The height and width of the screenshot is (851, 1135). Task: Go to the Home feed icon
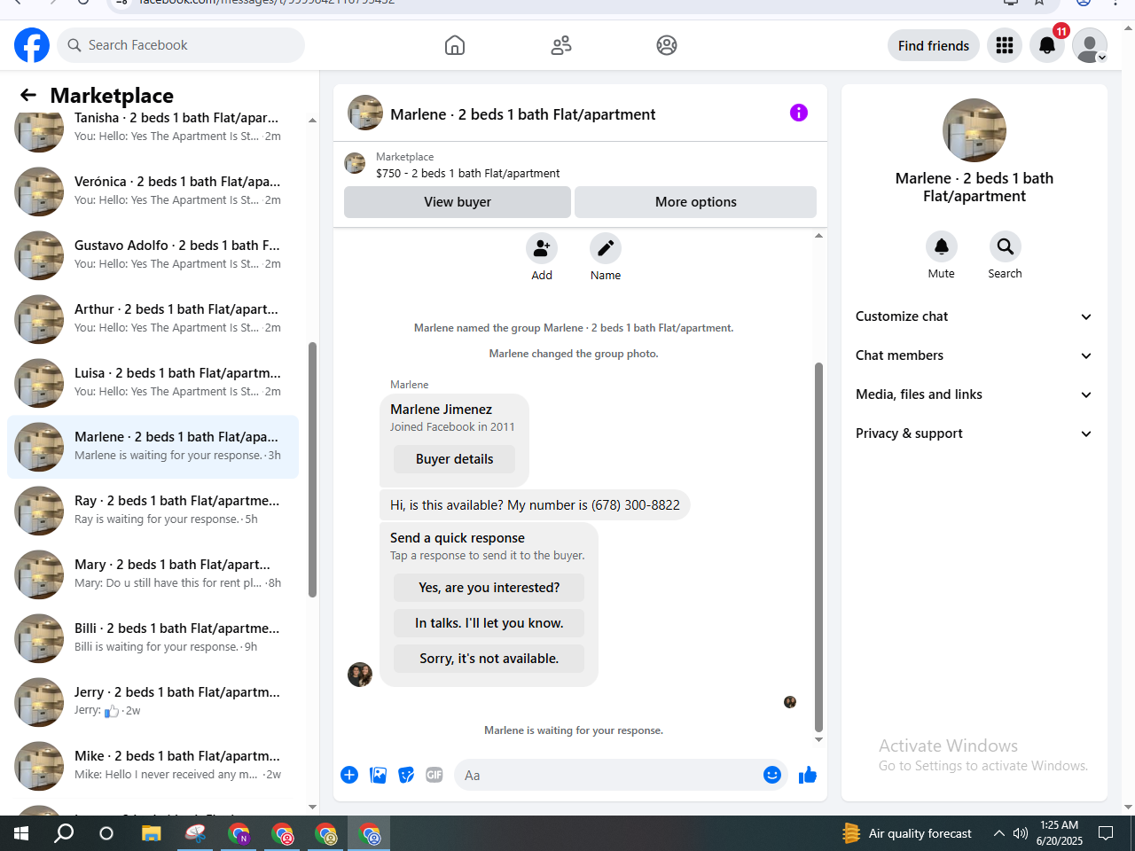tap(455, 45)
